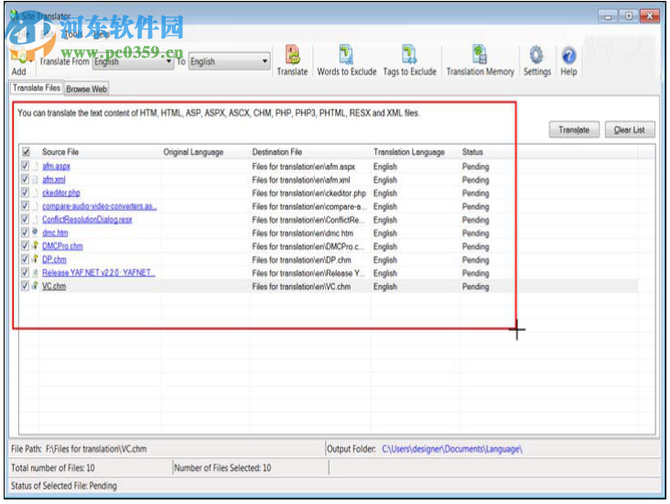Select destination 'Files for translation\en\dmc.htm'
The height and width of the screenshot is (504, 670).
(303, 233)
